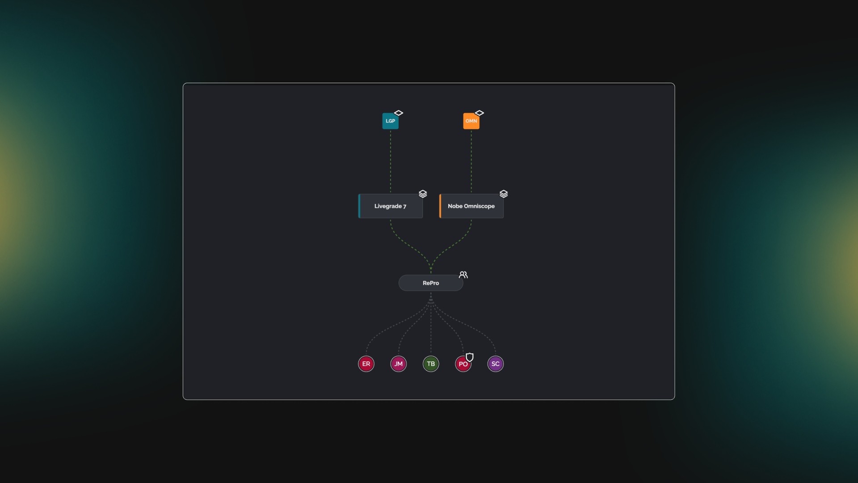Click the shield badge on PO avatar
Screen dimensions: 858x483
click(x=470, y=357)
